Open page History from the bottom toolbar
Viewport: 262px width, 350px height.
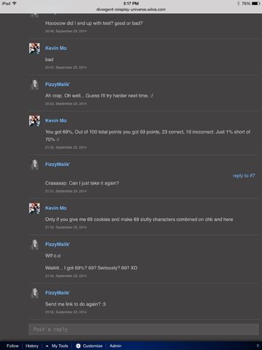click(x=32, y=346)
